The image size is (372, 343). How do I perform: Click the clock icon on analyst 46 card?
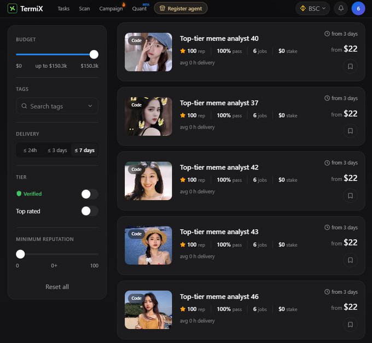point(327,292)
